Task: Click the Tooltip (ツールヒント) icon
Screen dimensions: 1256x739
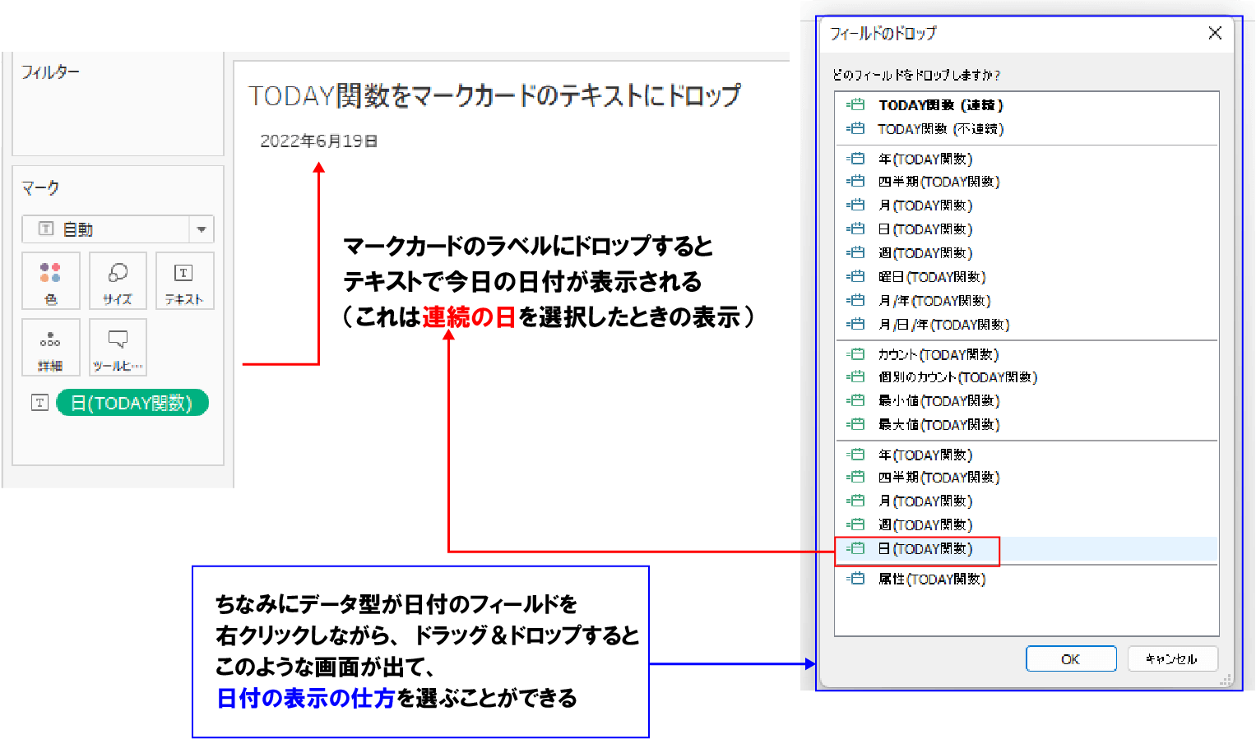Action: pyautogui.click(x=118, y=347)
